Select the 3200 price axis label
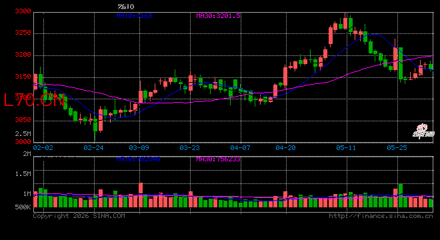 click(x=23, y=55)
